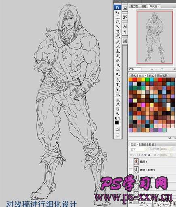The image size is (176, 207).
Task: Select the Rectangular Marquee tool
Action: coord(117,17)
